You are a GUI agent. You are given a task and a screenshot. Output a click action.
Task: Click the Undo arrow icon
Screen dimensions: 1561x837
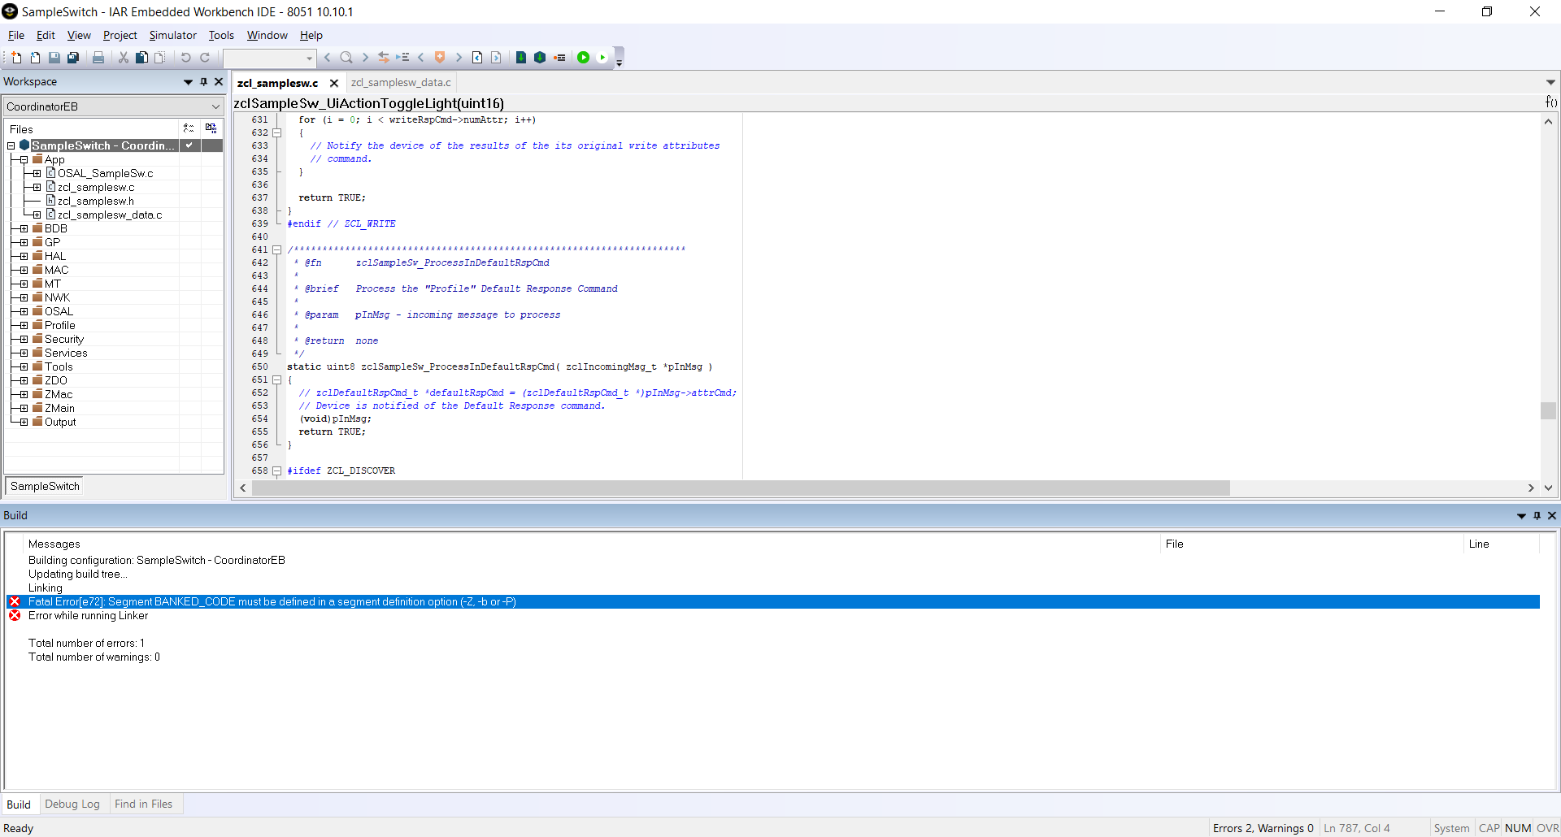185,58
